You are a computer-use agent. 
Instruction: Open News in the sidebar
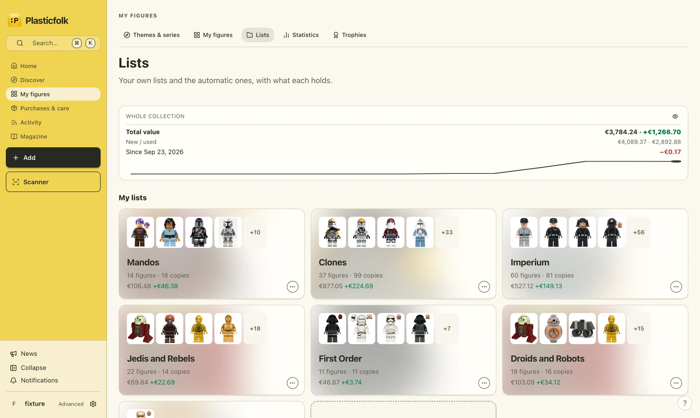pyautogui.click(x=53, y=354)
